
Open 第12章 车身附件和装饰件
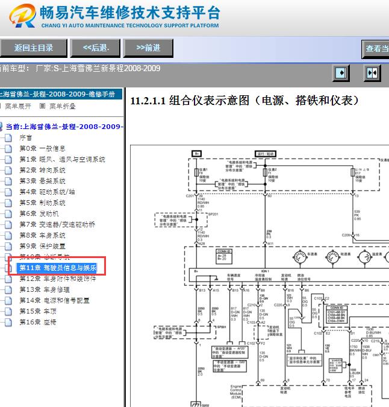click(x=58, y=279)
